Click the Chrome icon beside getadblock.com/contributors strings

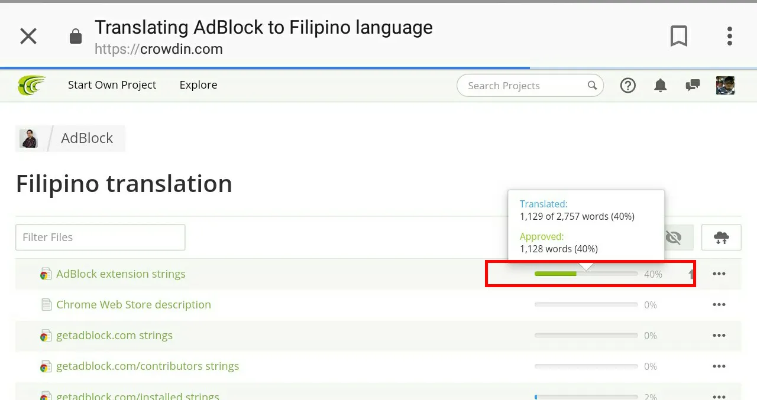(x=46, y=366)
